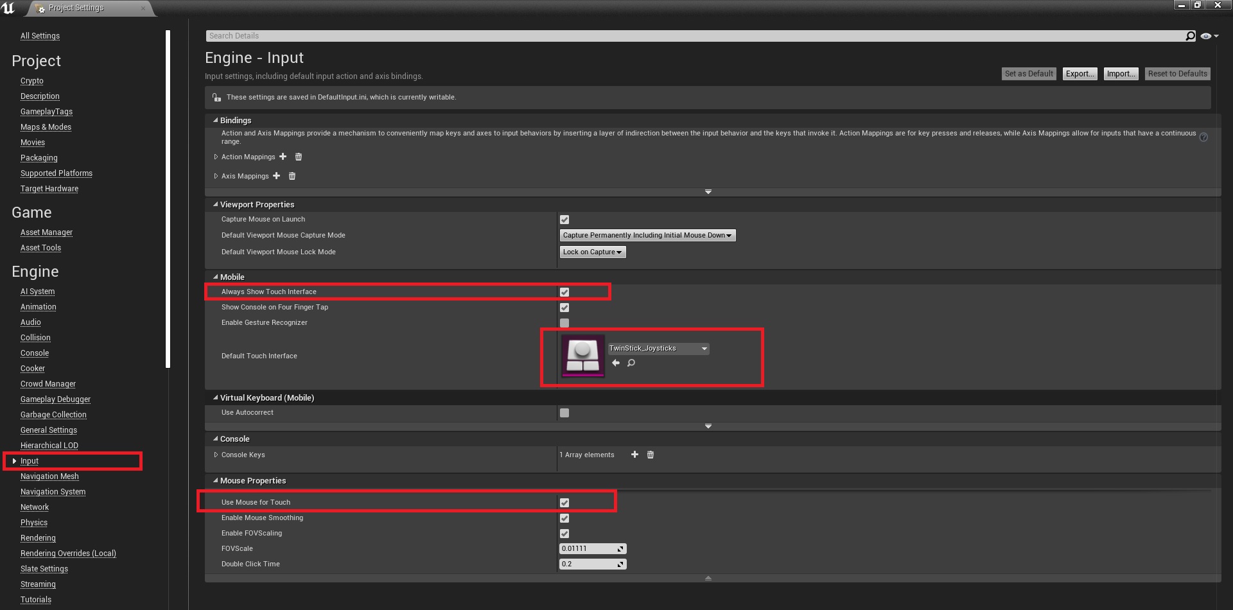Click trash icon next to Axis Mappings
The width and height of the screenshot is (1233, 610).
292,176
